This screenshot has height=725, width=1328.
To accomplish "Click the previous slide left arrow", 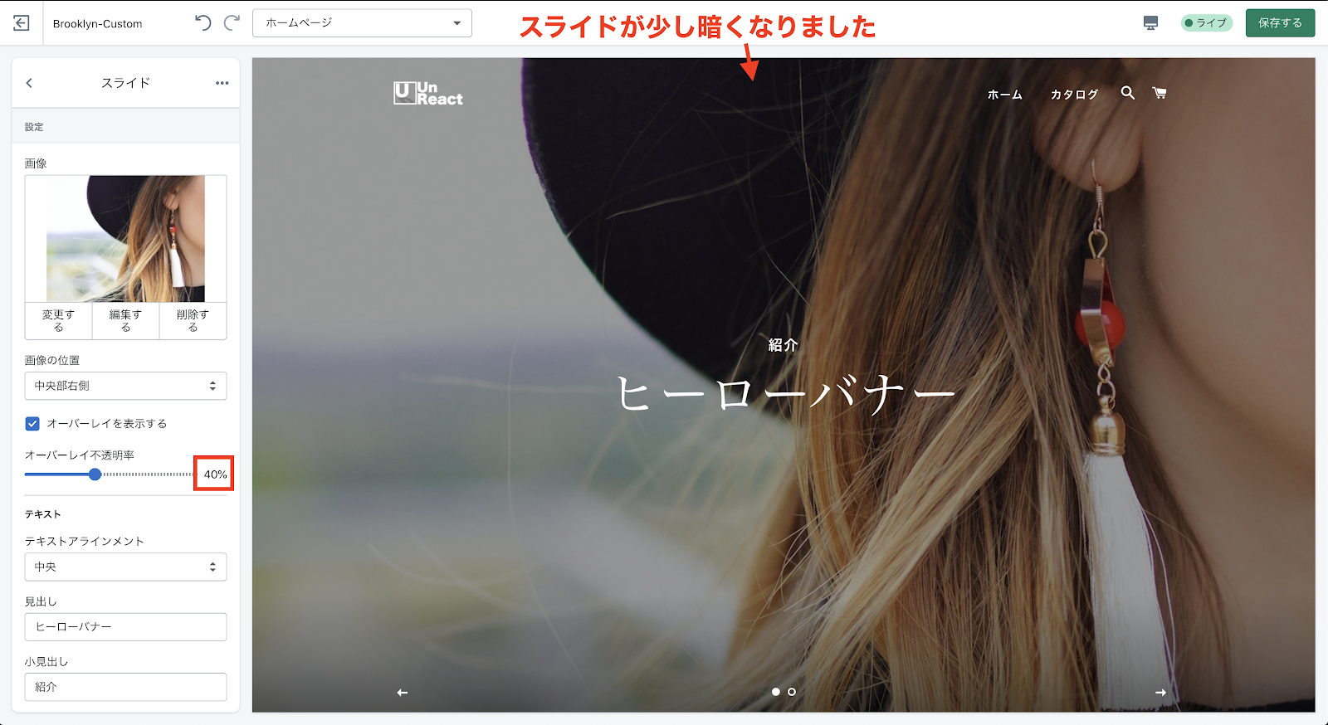I will pos(403,692).
